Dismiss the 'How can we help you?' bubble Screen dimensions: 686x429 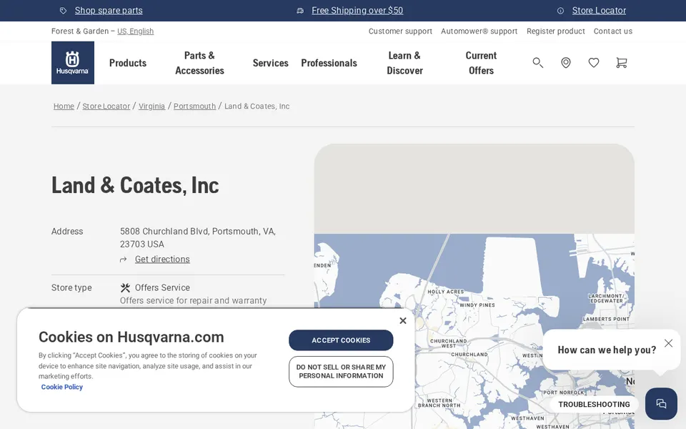[669, 343]
